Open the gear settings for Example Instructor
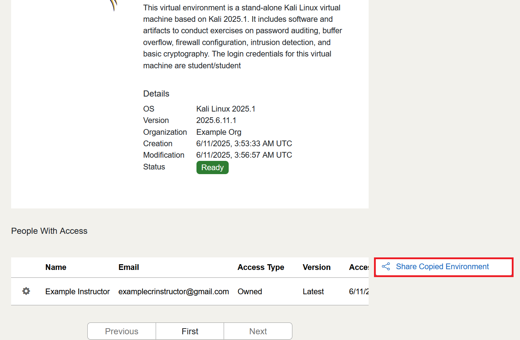This screenshot has width=520, height=340. coord(26,291)
